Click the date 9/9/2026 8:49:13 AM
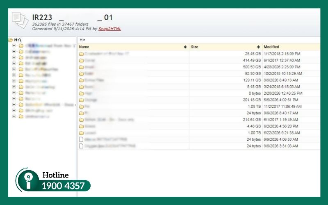The width and height of the screenshot is (328, 205). 281,80
